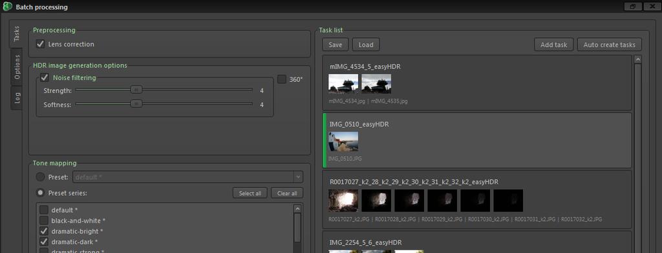Click the task list scroll up arrow

point(638,59)
